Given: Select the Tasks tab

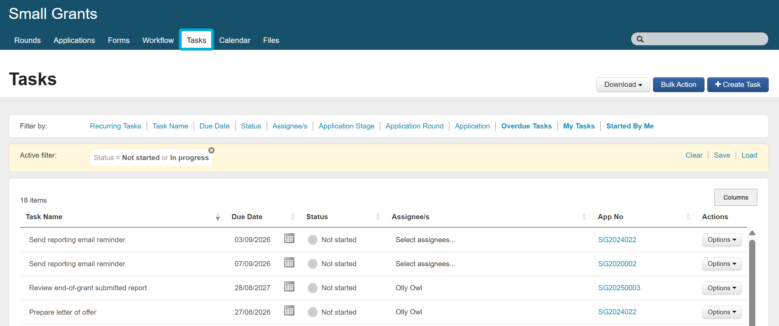Looking at the screenshot, I should [196, 40].
